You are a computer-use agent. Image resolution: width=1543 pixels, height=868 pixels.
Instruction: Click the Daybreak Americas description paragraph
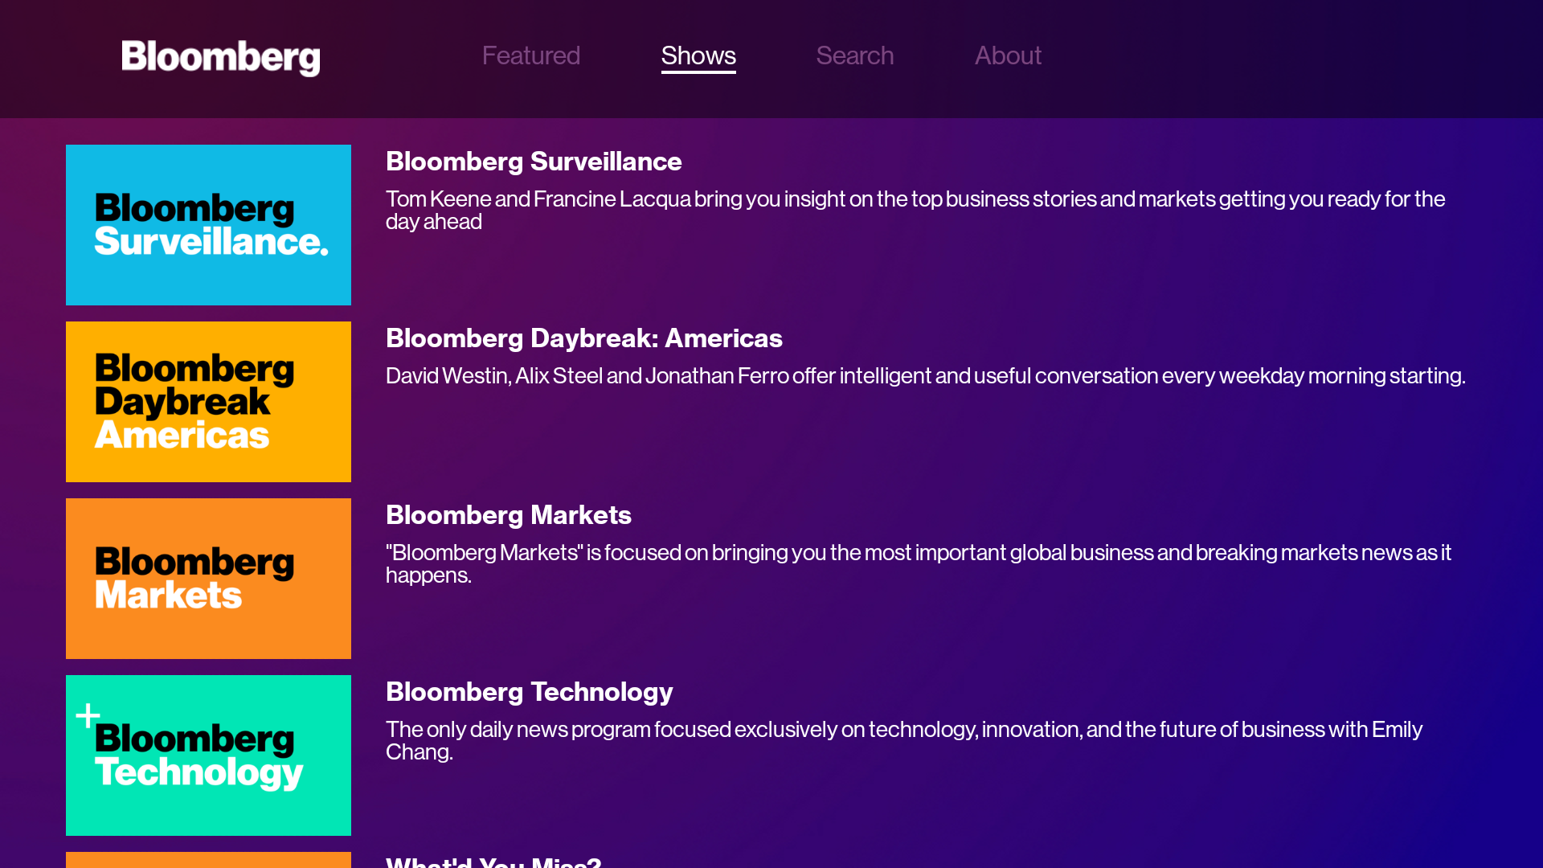click(926, 375)
